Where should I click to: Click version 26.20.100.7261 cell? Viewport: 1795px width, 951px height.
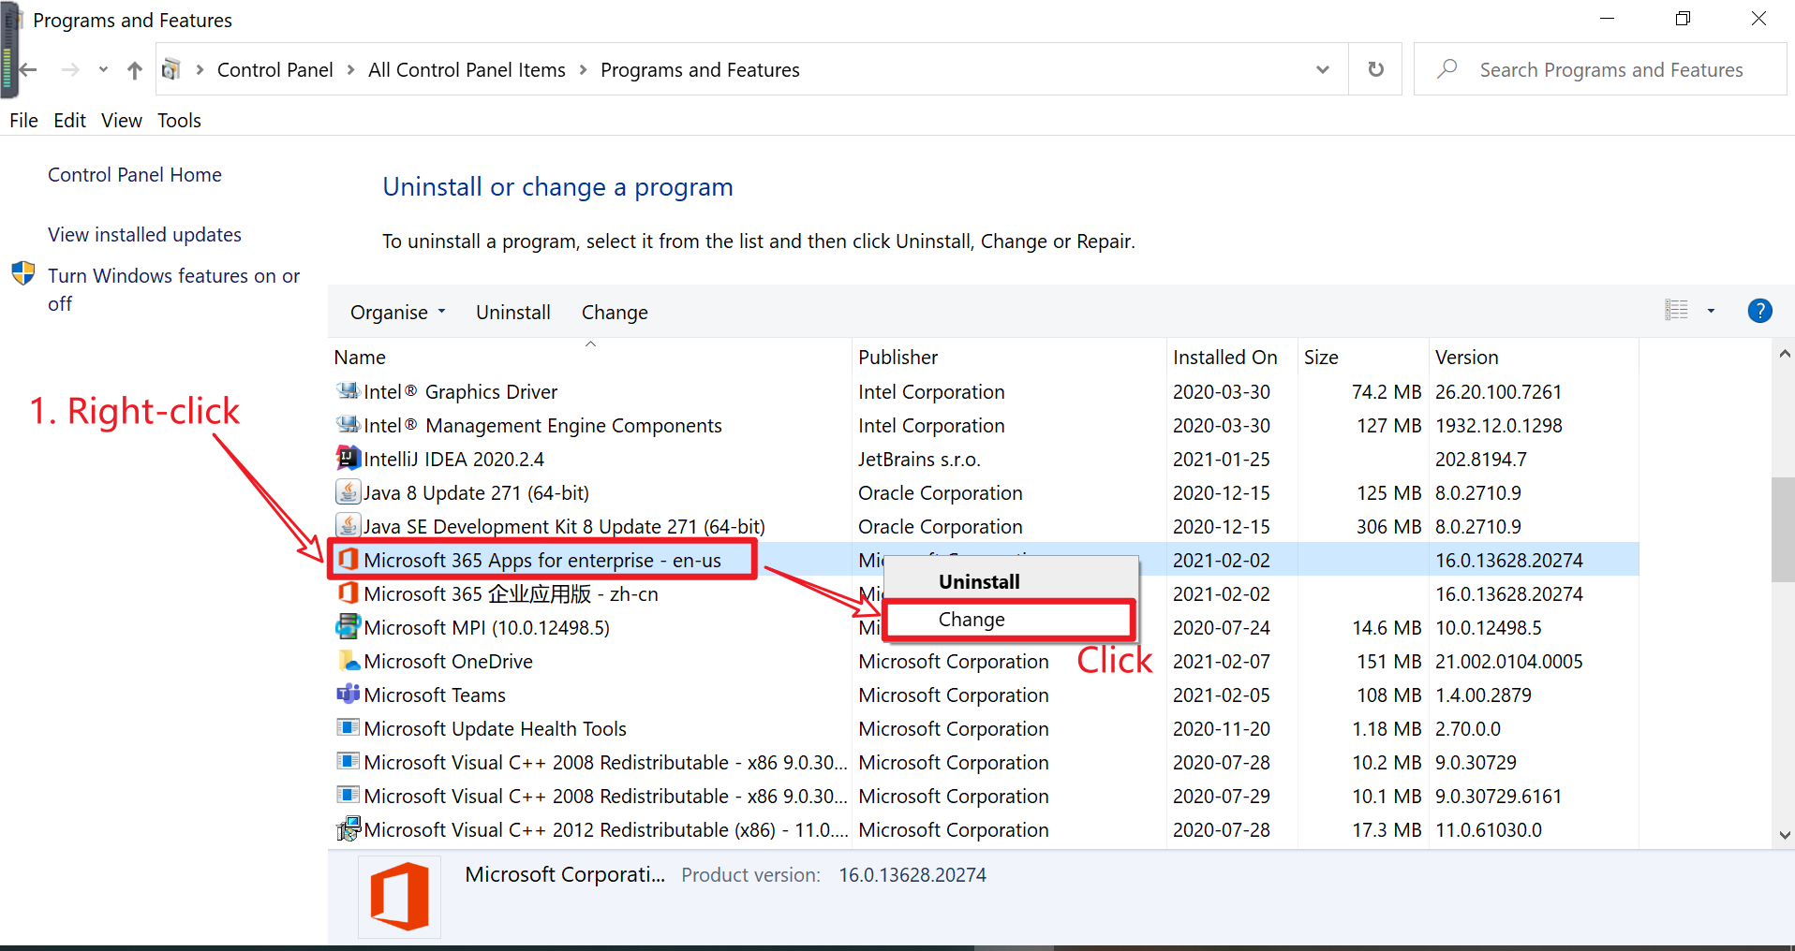point(1498,392)
